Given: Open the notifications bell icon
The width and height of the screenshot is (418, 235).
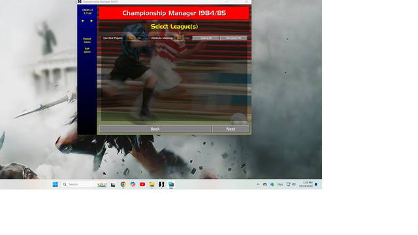Looking at the screenshot, I should (316, 184).
